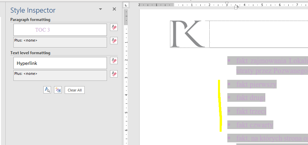Click the paragraph Plus: <none> box
Image resolution: width=308 pixels, height=145 pixels.
(60, 42)
